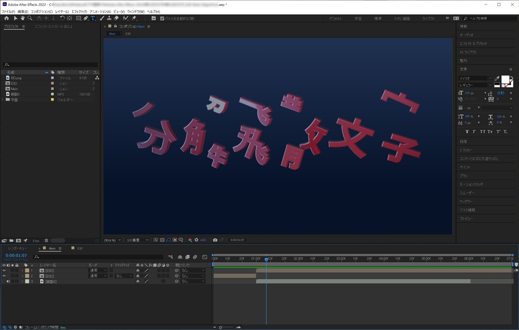
Task: Hide layer 1 with eye icon
Action: tap(4, 271)
